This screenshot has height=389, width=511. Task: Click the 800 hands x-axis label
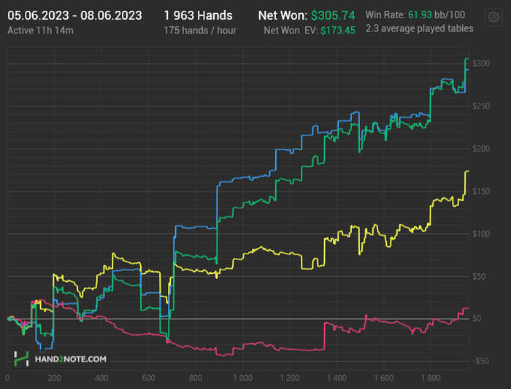coord(195,378)
